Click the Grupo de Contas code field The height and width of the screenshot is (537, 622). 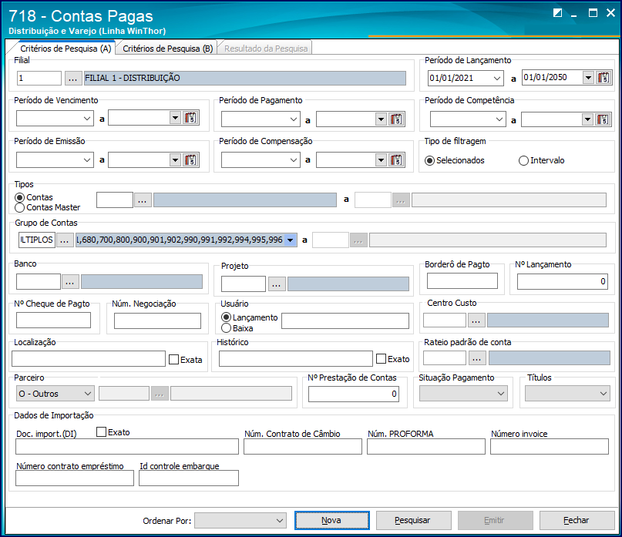click(37, 240)
